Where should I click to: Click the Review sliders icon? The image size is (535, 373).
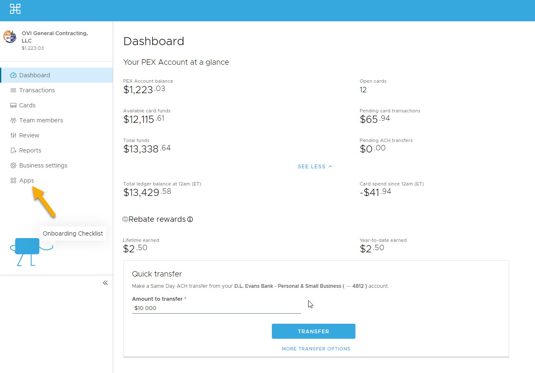(x=13, y=135)
